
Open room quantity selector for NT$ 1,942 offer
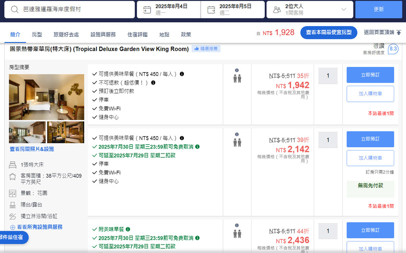(328, 76)
